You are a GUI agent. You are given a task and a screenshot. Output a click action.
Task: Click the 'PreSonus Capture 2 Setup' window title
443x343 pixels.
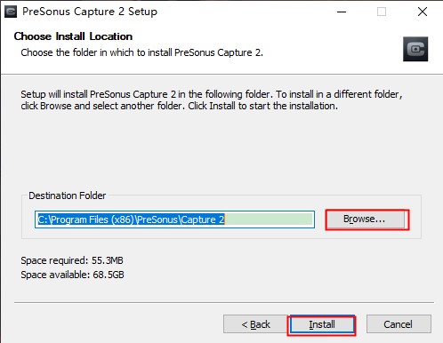pyautogui.click(x=90, y=12)
